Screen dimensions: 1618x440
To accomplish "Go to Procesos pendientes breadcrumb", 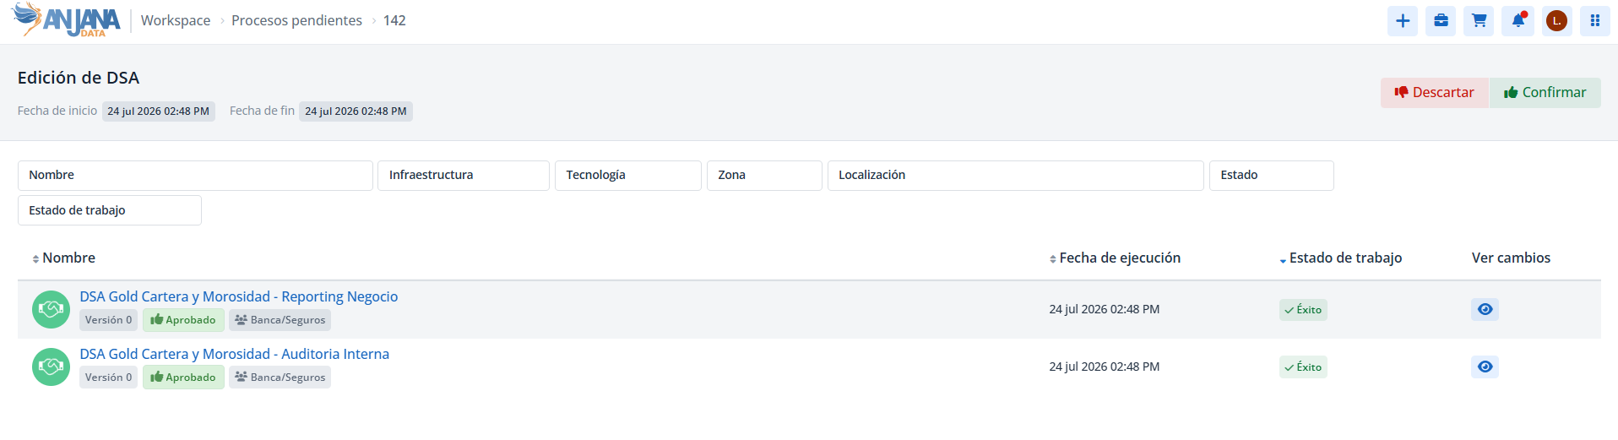I will pos(296,20).
